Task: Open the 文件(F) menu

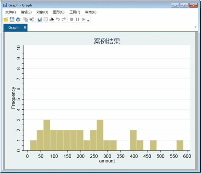Action: 10,12
